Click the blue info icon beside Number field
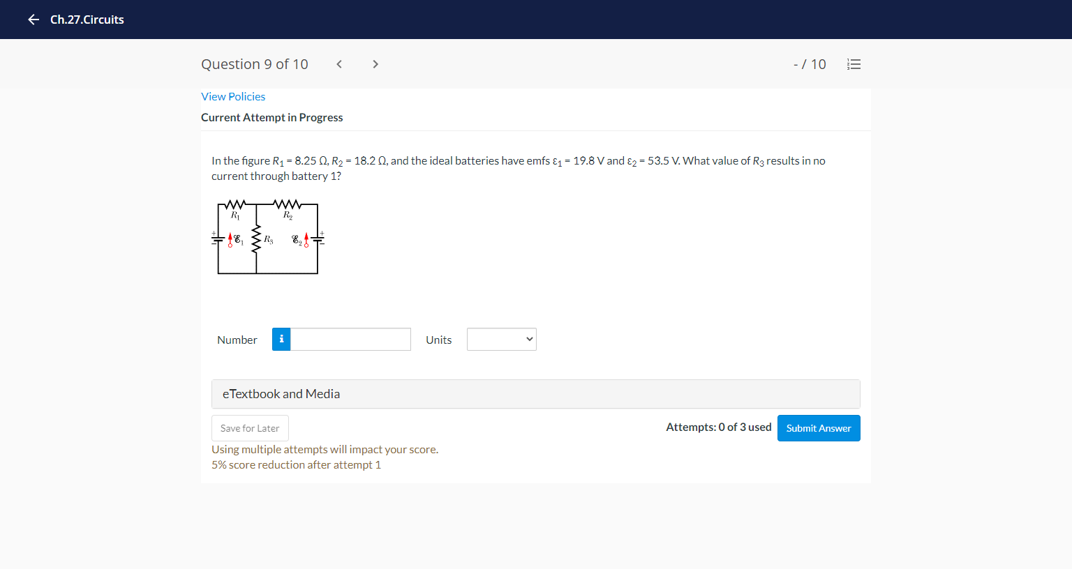The width and height of the screenshot is (1072, 569). [281, 339]
